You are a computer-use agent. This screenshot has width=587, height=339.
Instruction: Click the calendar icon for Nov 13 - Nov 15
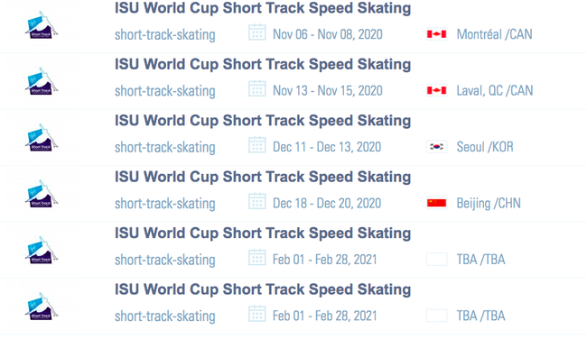[257, 89]
